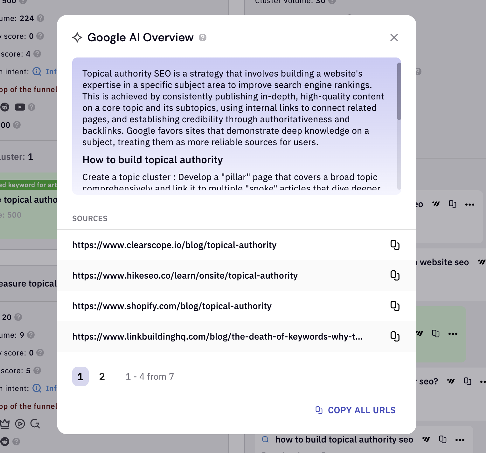Screen dimensions: 486x453
Task: Click the quote icon on the top right keyword card
Action: [x=436, y=204]
